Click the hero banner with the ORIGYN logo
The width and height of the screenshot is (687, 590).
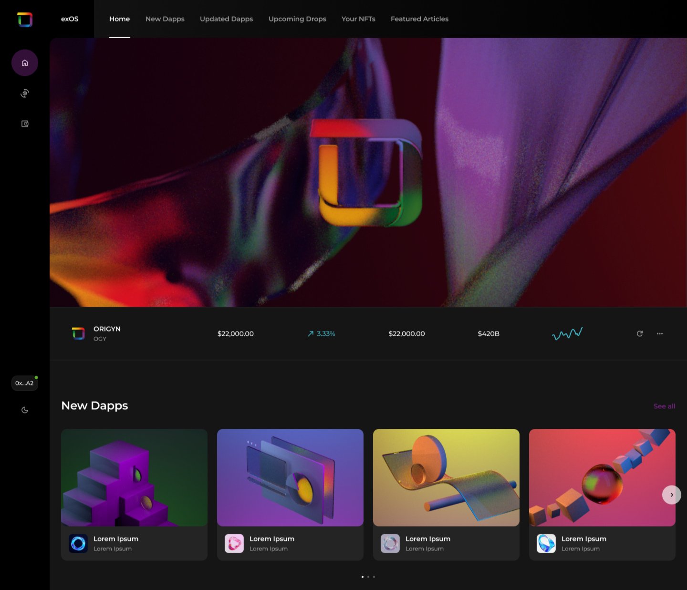[368, 172]
